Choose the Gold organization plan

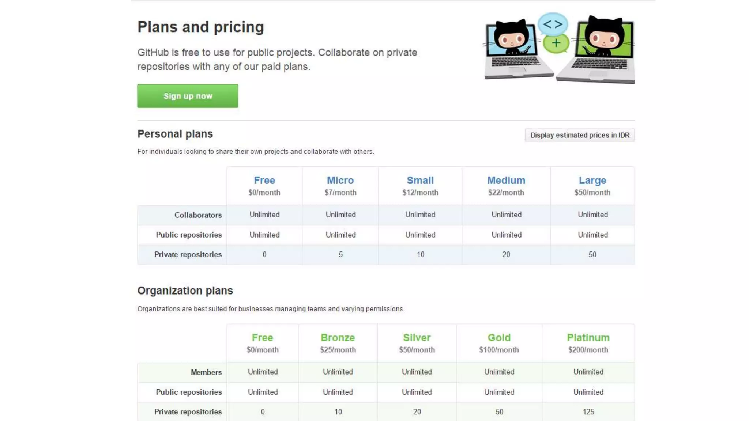[499, 338]
